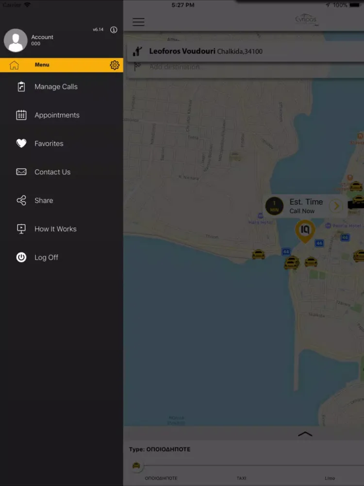Tap the Favorites heart icon

click(21, 143)
